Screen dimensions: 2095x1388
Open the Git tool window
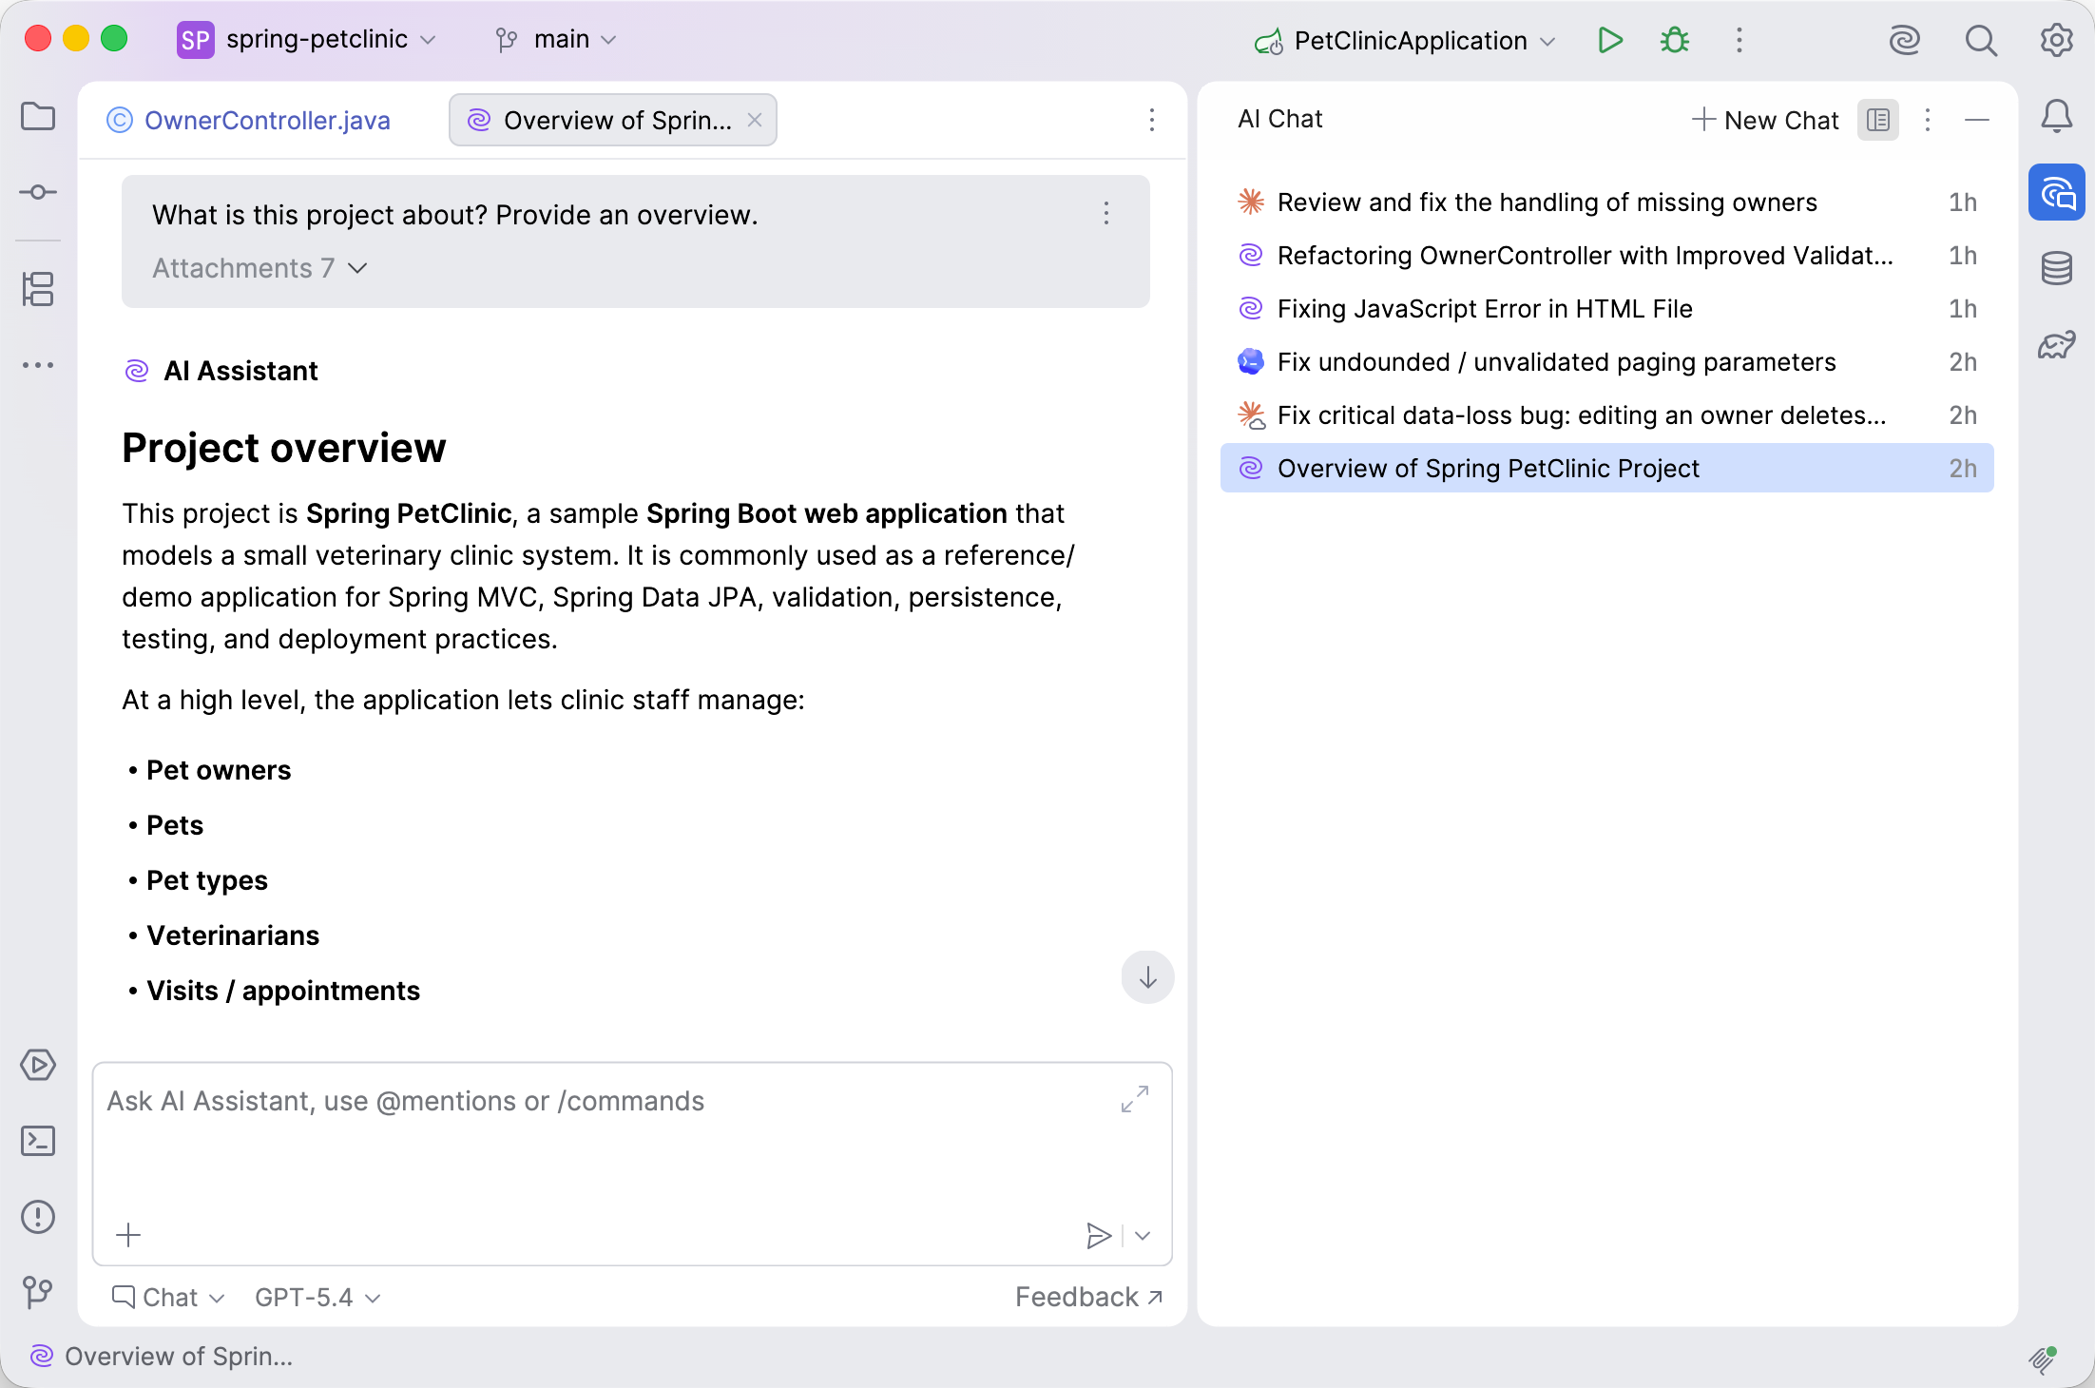(x=38, y=1291)
